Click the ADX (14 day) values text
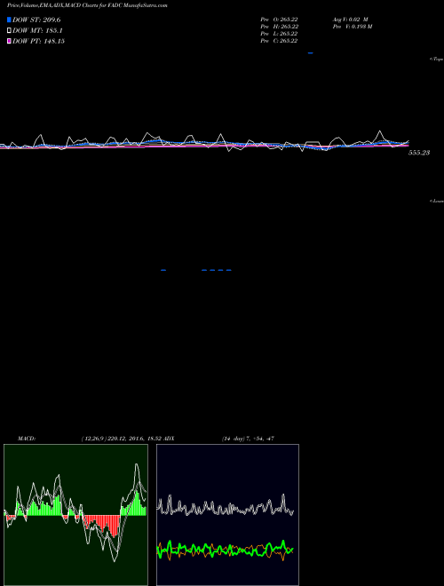Image resolution: width=444 pixels, height=586 pixels. click(248, 439)
